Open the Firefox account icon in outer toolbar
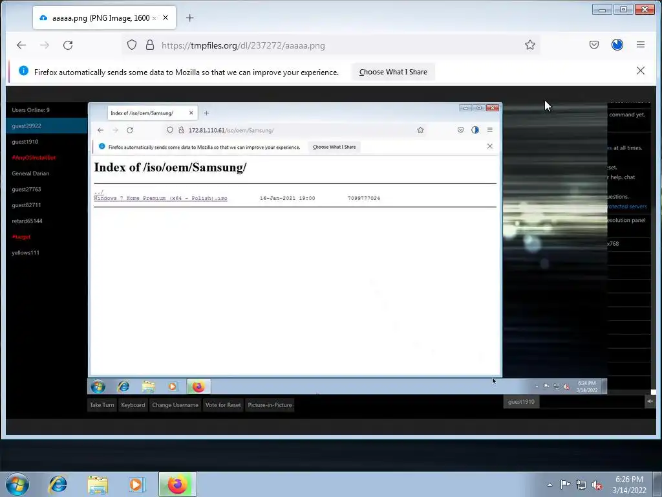The width and height of the screenshot is (662, 497). pos(617,45)
